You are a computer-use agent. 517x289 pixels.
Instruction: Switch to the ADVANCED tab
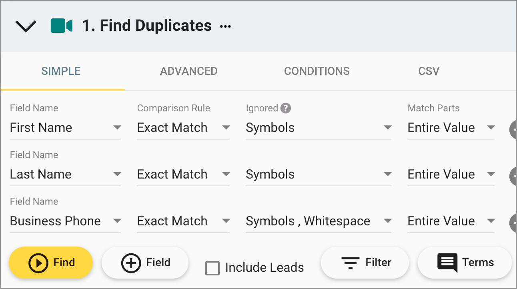(188, 71)
